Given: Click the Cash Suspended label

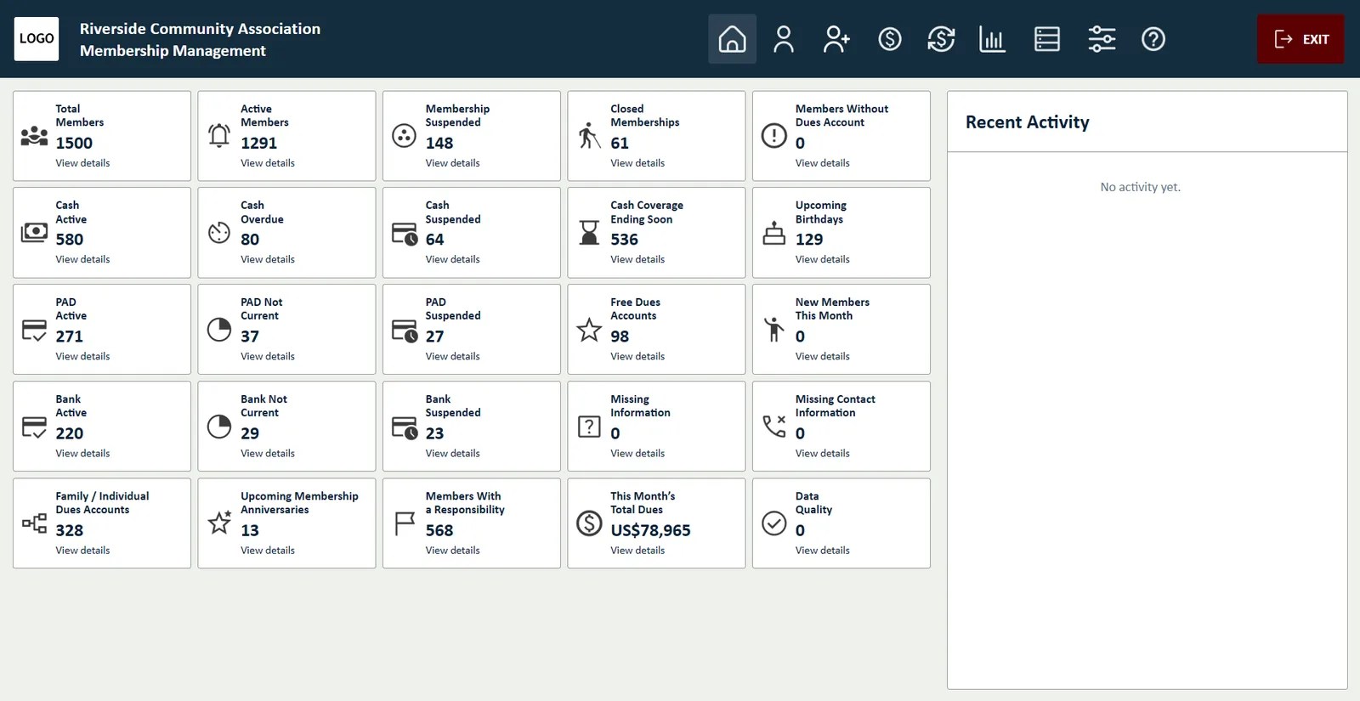Looking at the screenshot, I should pyautogui.click(x=453, y=212).
